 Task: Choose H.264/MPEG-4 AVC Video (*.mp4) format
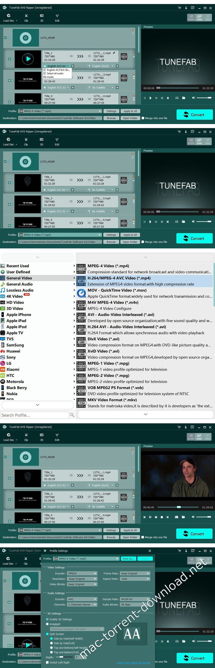[x=144, y=281]
